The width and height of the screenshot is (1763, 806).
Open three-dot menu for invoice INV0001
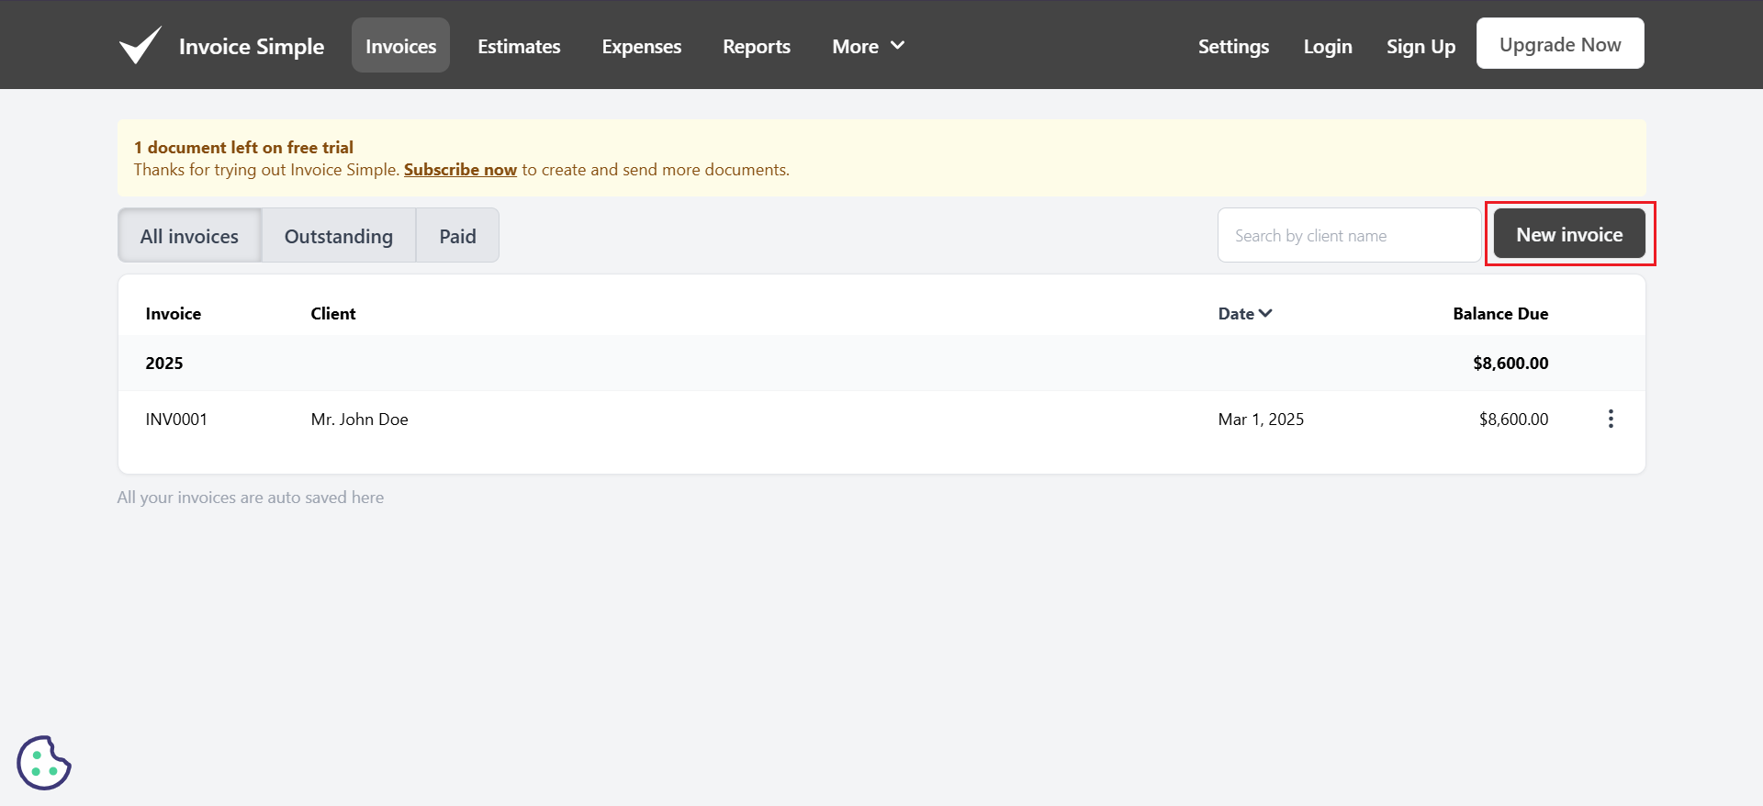(1611, 420)
